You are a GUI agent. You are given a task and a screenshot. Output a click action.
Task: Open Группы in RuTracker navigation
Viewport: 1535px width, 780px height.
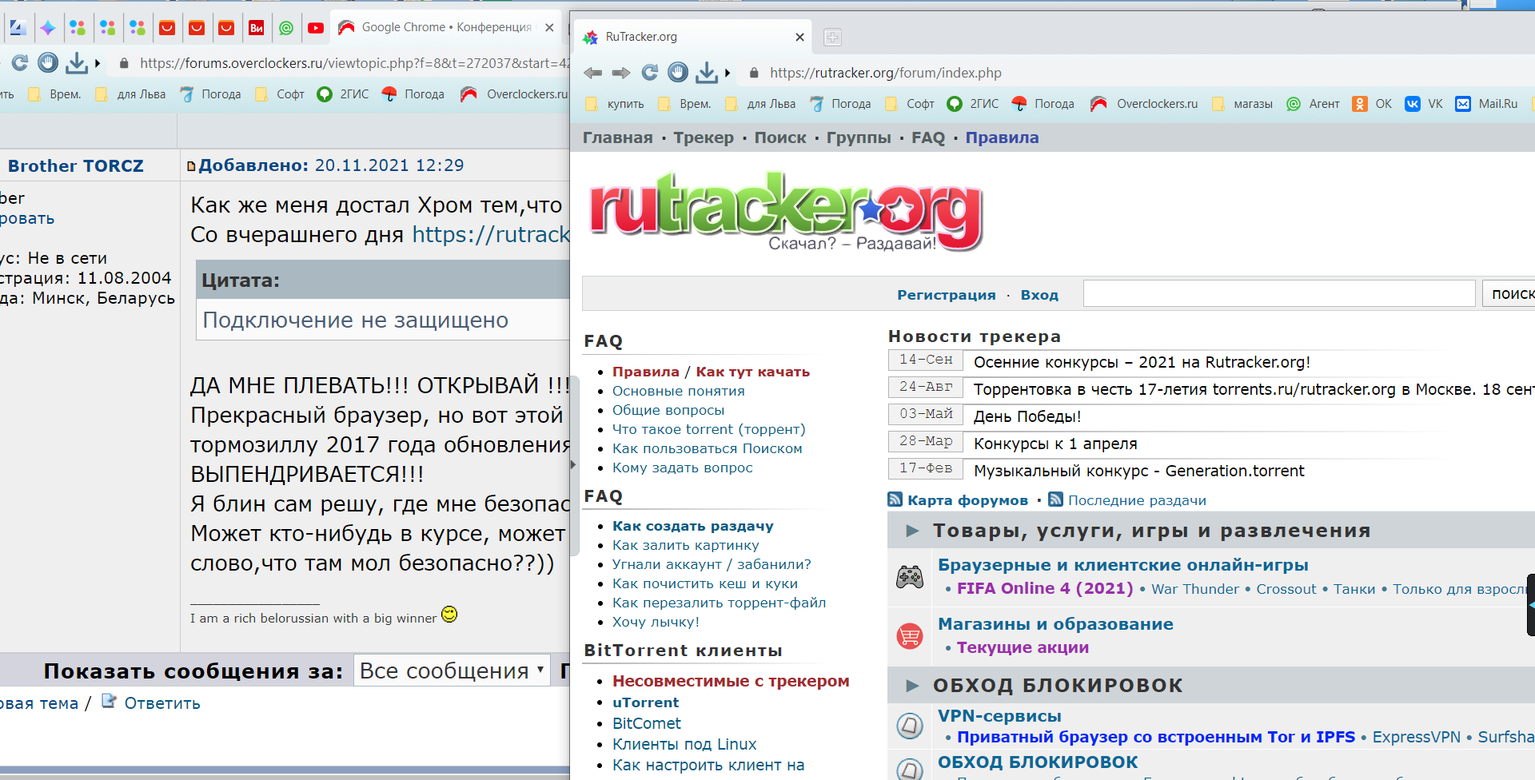click(859, 137)
